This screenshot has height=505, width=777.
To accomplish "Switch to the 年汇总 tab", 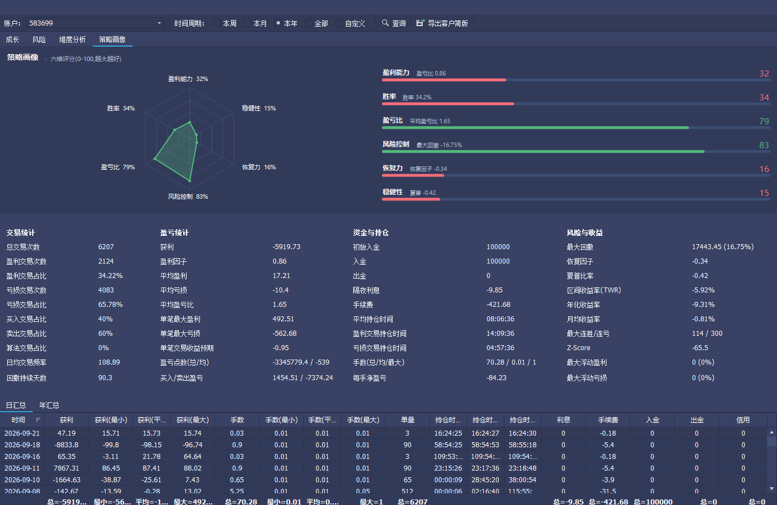I will coord(49,405).
